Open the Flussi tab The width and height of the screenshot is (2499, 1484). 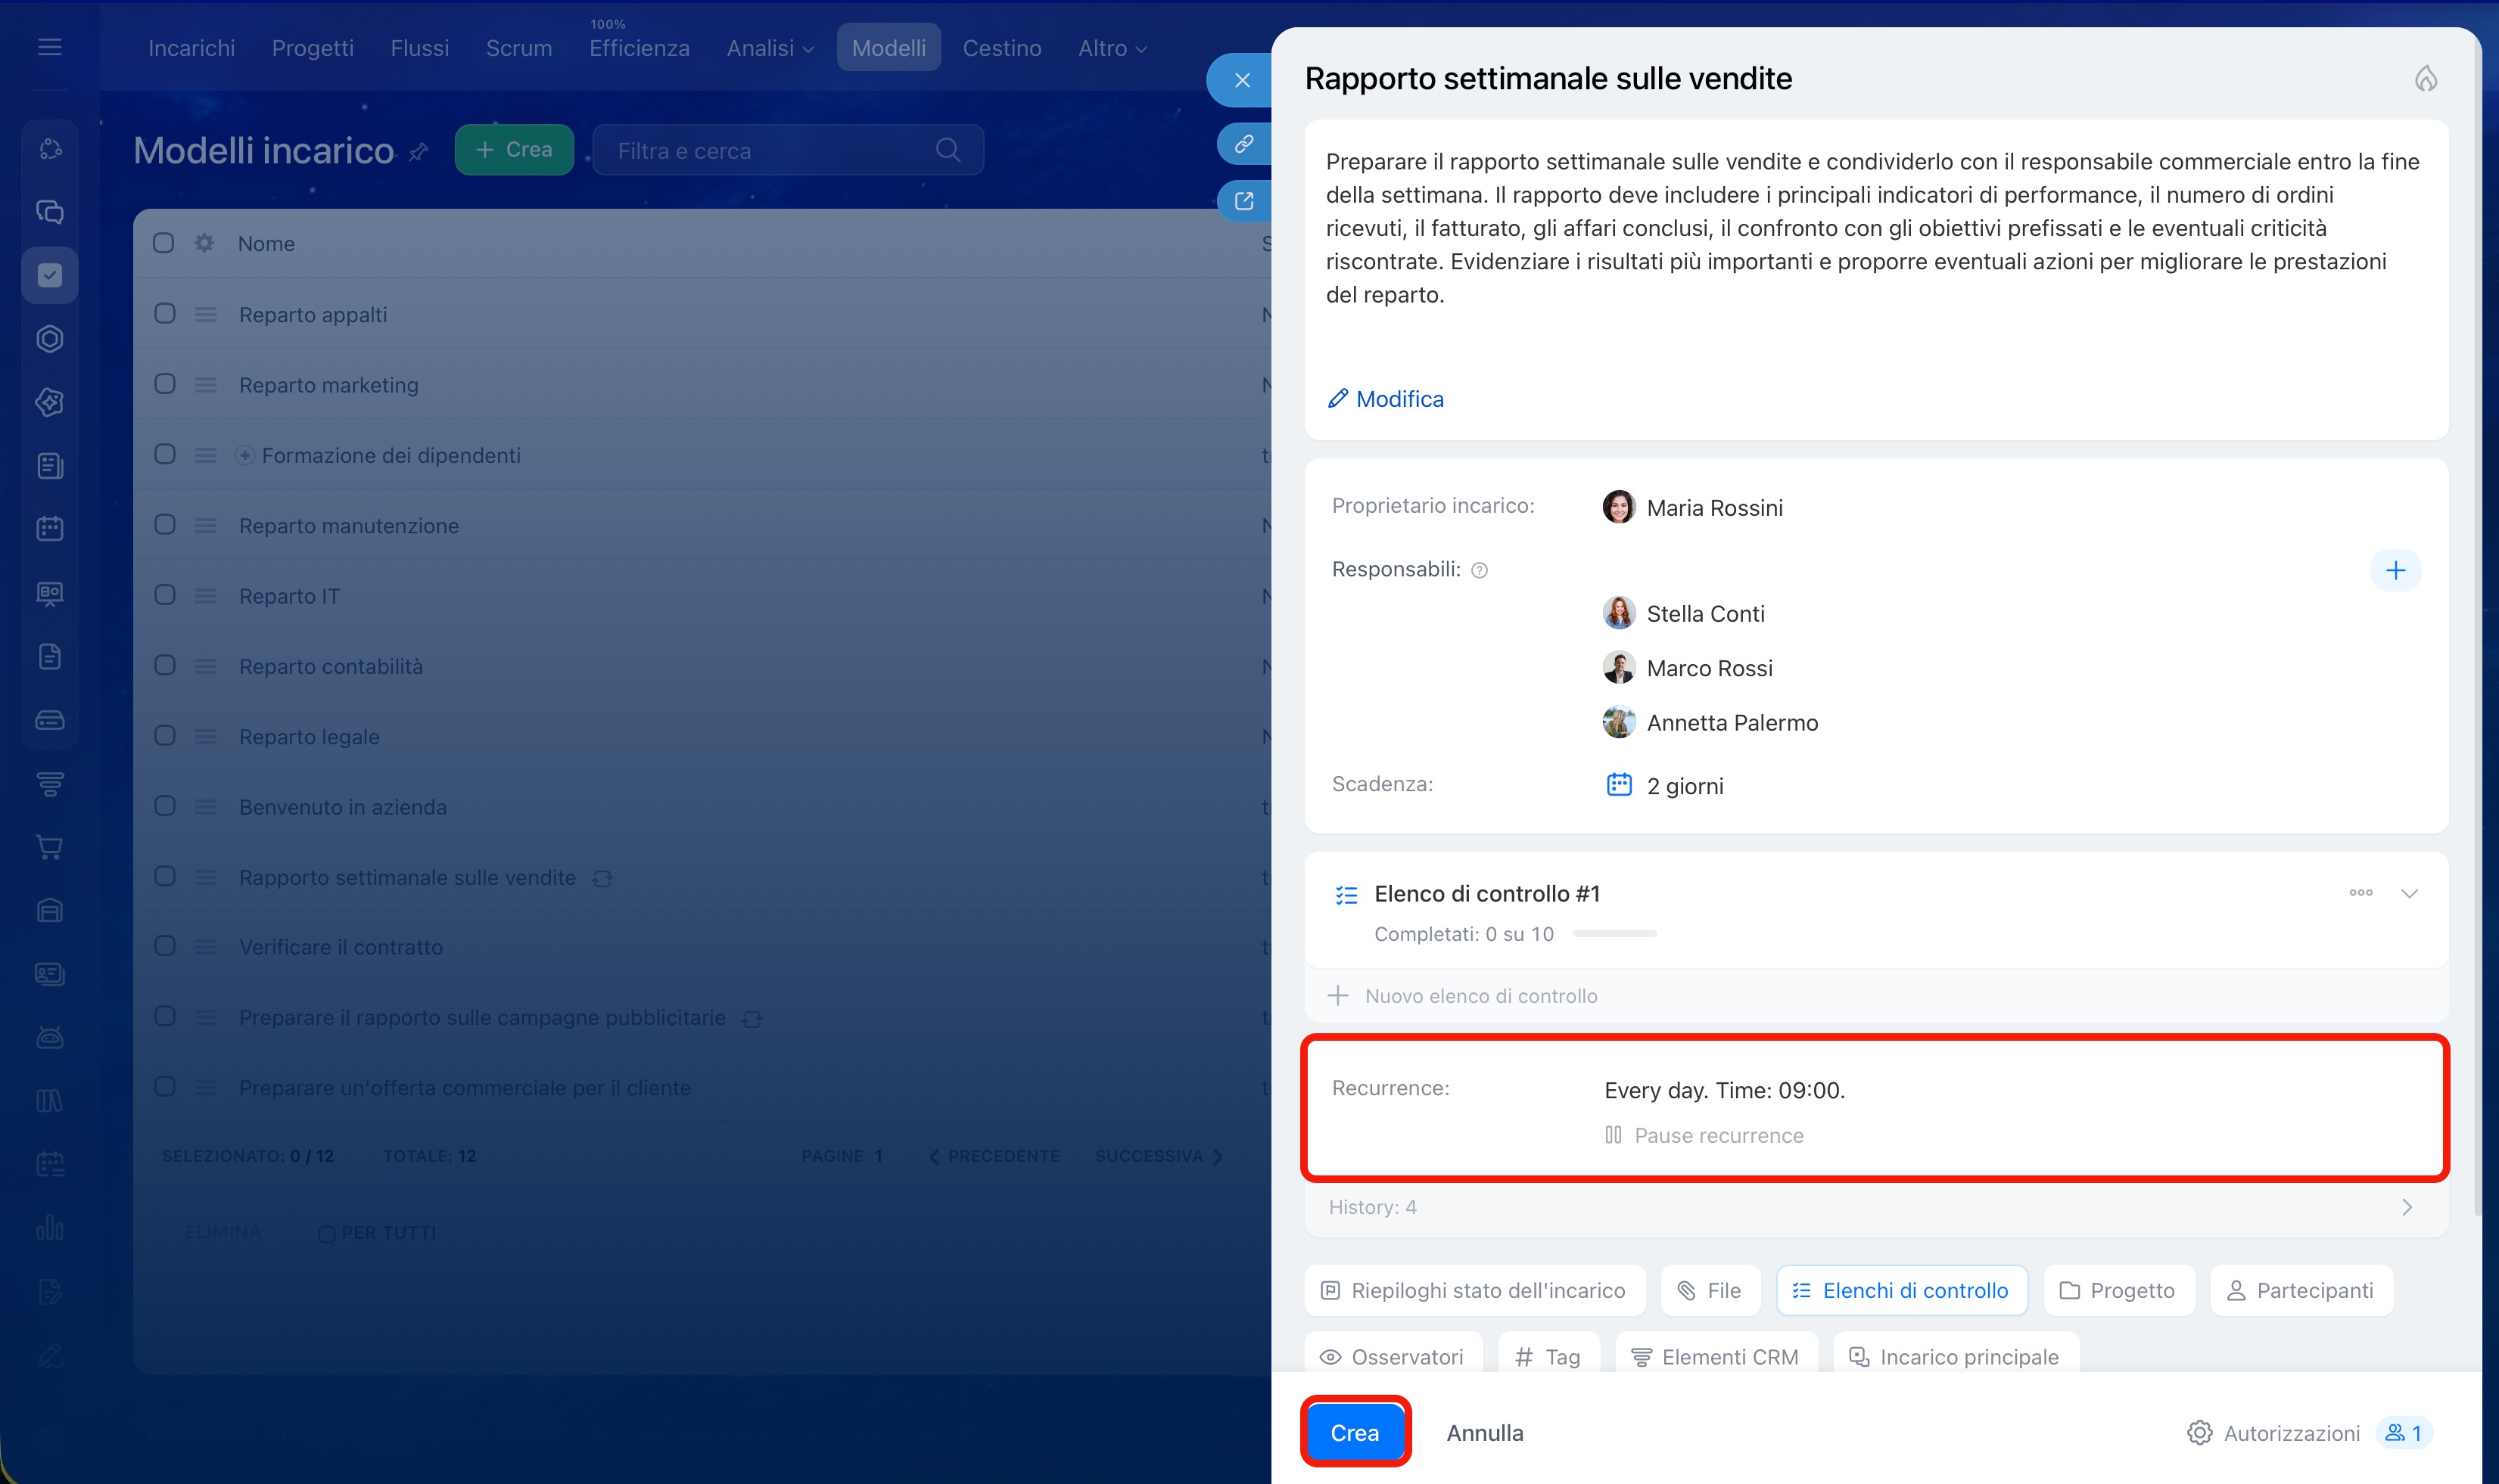point(419,48)
